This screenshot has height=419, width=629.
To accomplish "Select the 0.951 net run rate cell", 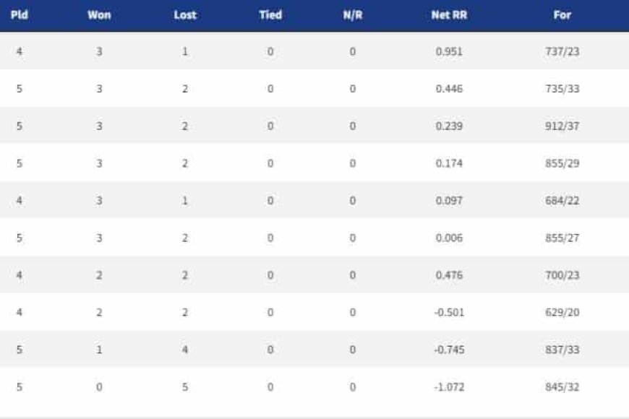I will click(x=449, y=52).
